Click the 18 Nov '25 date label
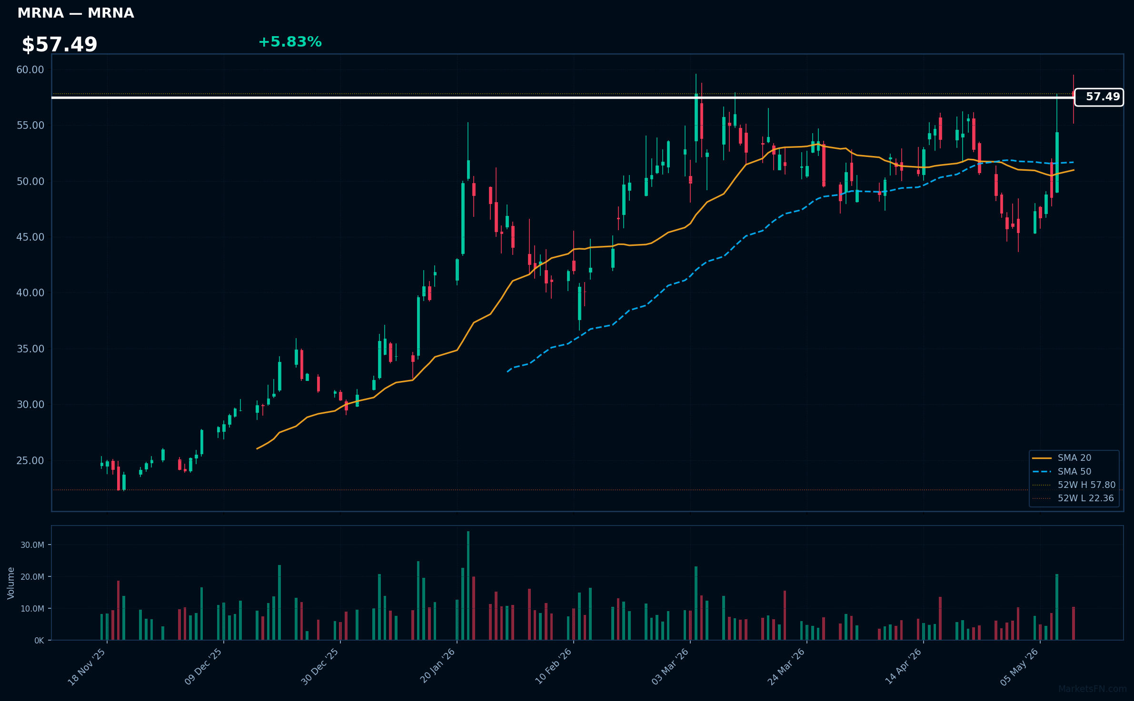1134x701 pixels. 87,667
